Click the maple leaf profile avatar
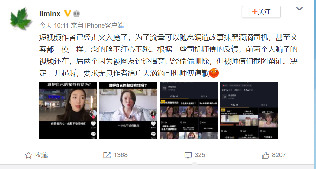The width and height of the screenshot is (316, 169). pyautogui.click(x=21, y=19)
